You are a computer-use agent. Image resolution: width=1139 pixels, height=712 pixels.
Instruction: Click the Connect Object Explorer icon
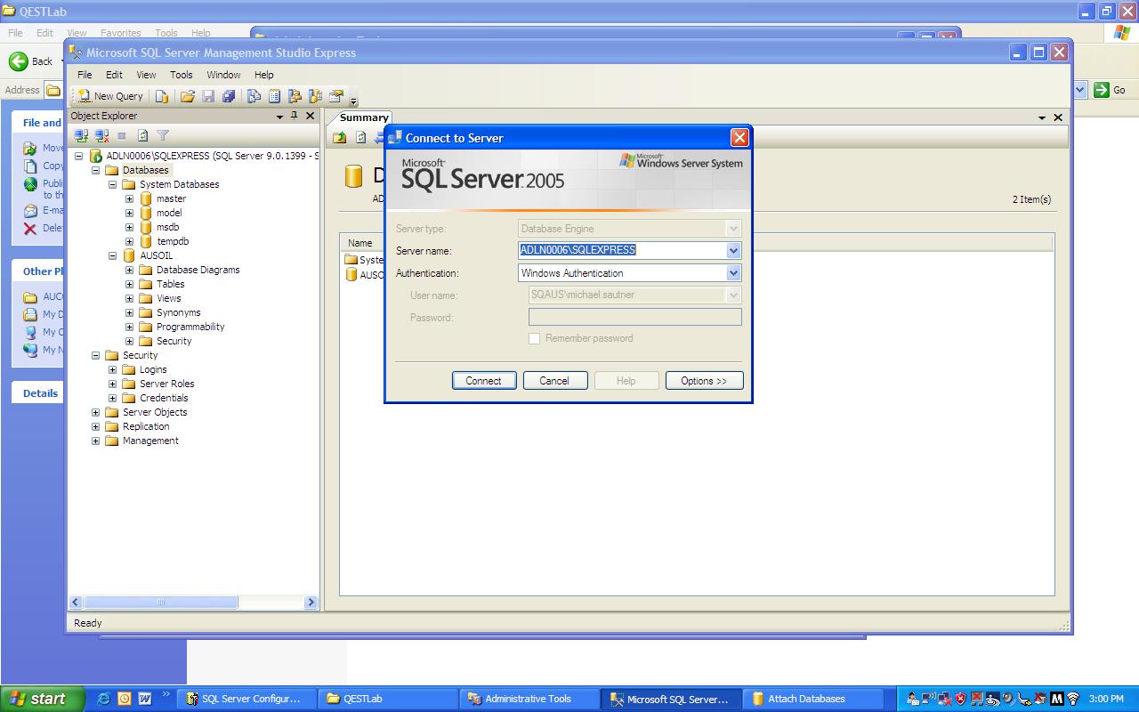click(x=81, y=135)
